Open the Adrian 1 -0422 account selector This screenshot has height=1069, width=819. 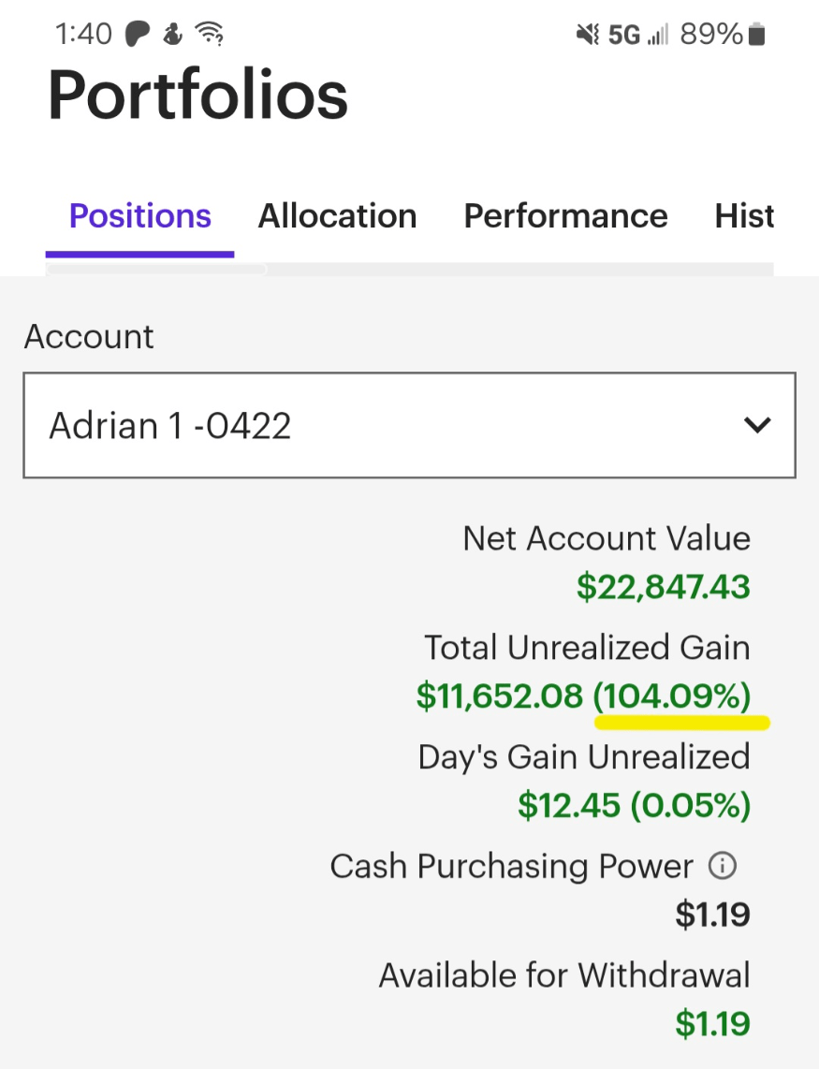pos(409,425)
